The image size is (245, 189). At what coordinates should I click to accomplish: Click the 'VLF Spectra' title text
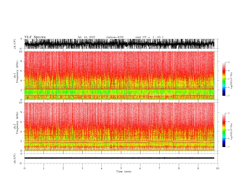[35, 37]
